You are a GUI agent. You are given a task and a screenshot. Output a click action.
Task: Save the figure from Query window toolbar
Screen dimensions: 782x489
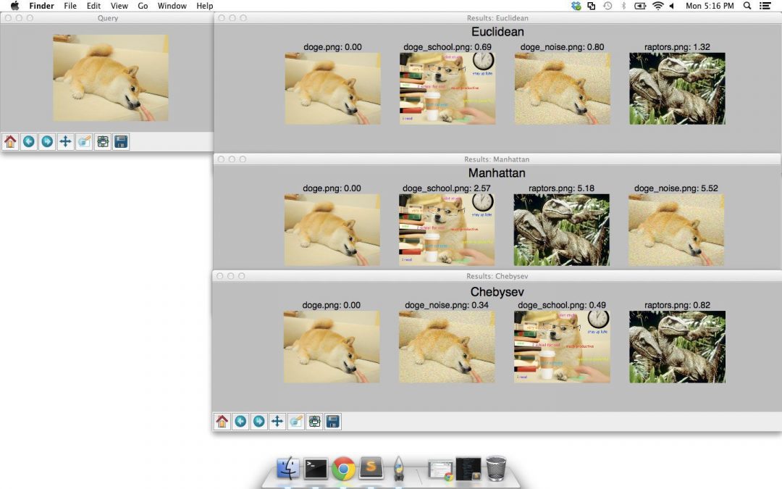click(121, 142)
